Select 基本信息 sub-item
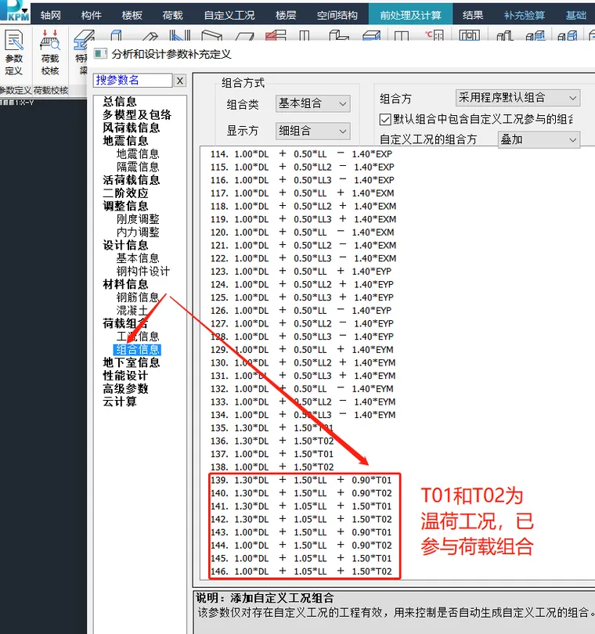The width and height of the screenshot is (595, 634). tap(138, 258)
